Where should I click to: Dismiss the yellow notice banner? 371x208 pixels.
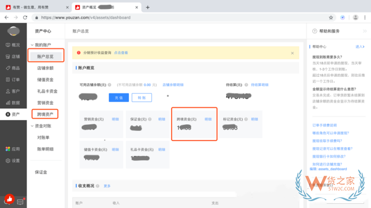(293, 53)
